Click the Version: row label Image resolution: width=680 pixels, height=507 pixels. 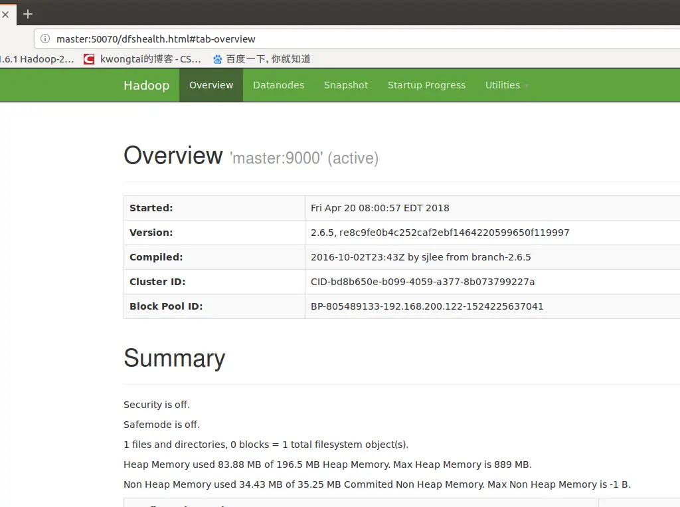(x=151, y=233)
